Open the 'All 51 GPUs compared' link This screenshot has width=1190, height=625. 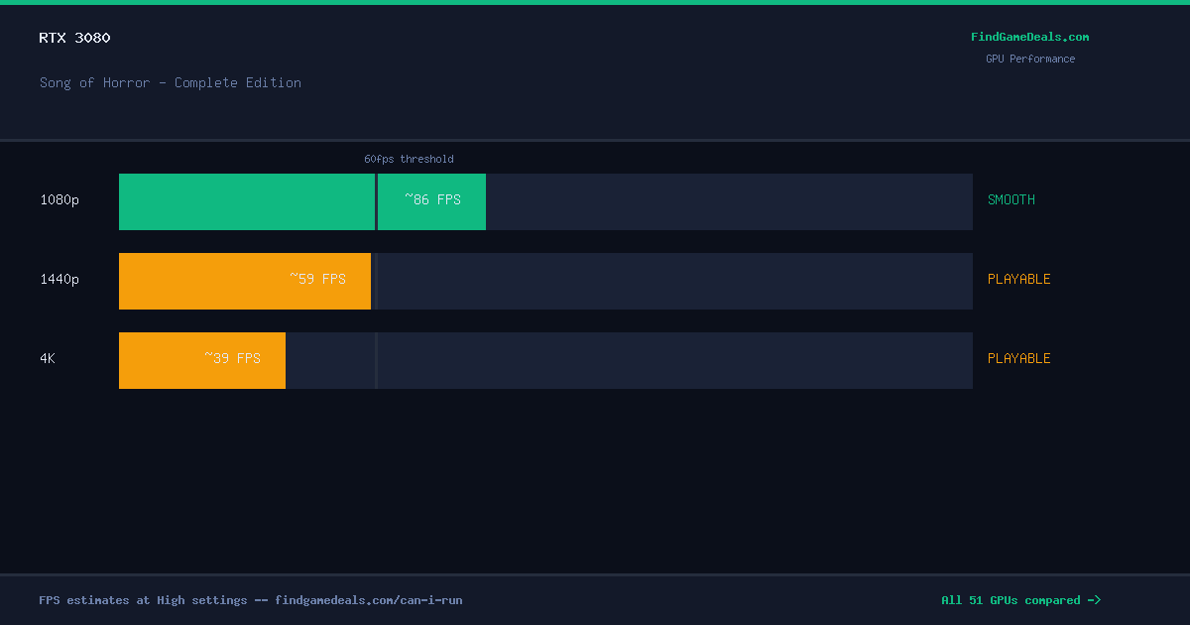1020,600
